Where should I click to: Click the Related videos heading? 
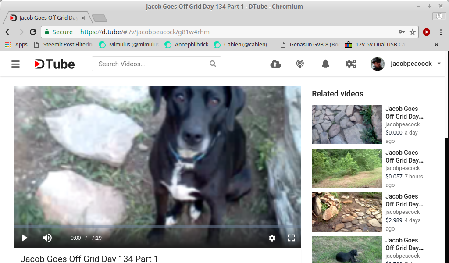337,93
